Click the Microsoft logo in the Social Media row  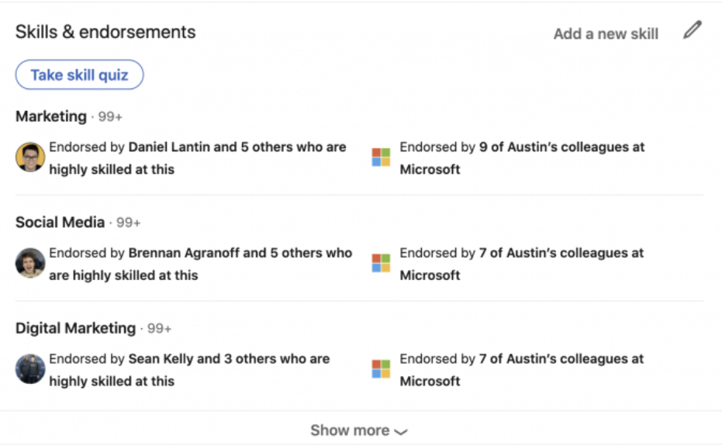(381, 264)
